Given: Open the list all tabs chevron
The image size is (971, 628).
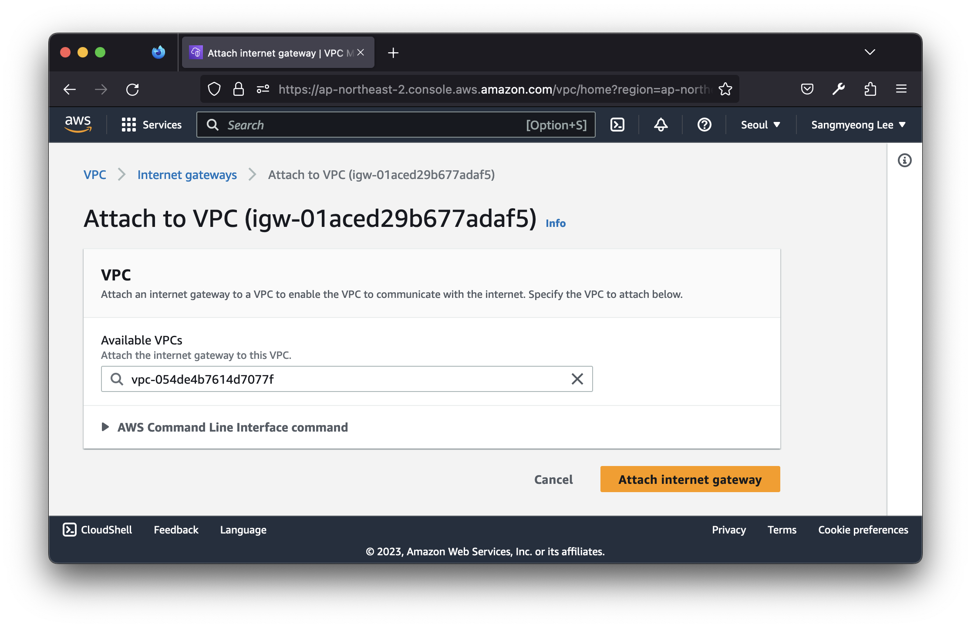Looking at the screenshot, I should [870, 52].
